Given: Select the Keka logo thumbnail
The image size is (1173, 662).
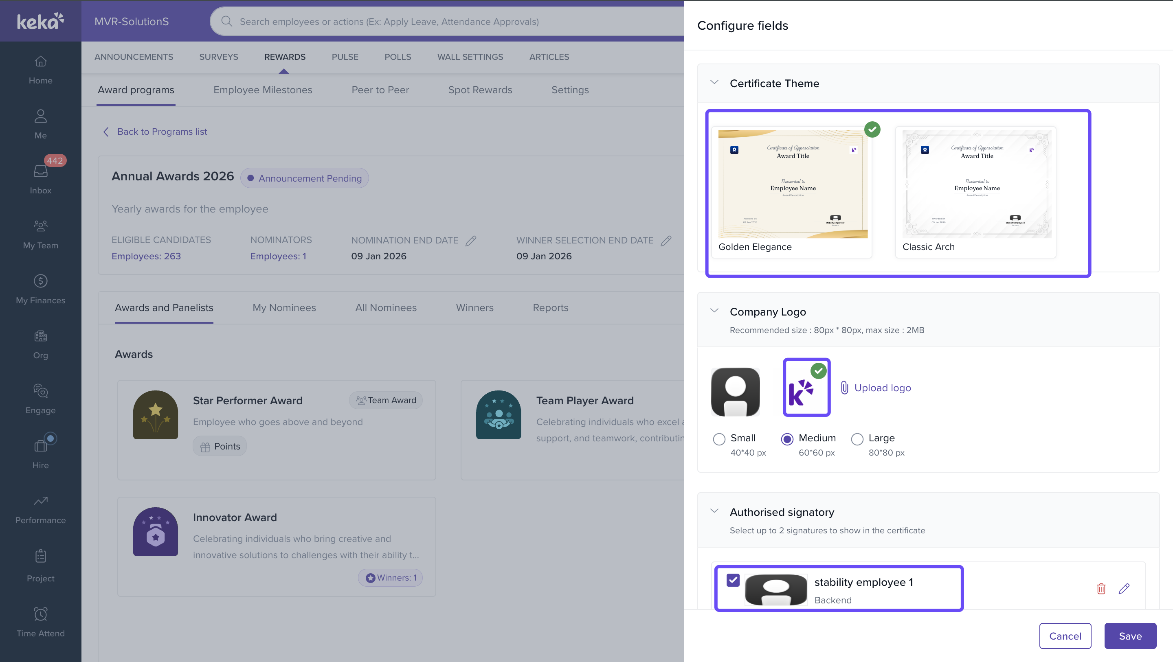Looking at the screenshot, I should [806, 388].
